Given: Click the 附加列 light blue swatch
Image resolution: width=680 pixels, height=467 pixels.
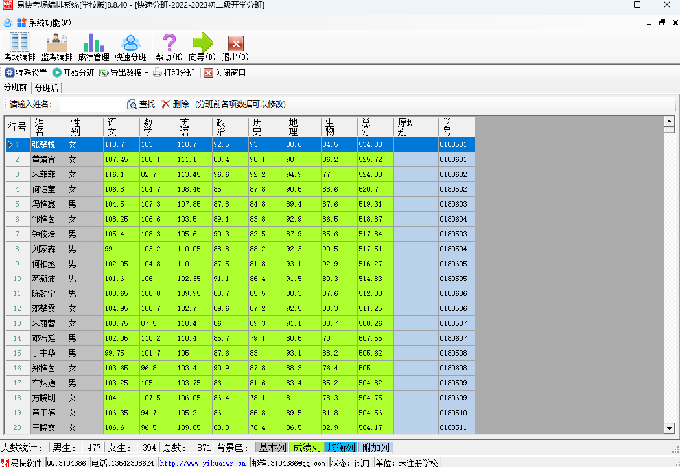Looking at the screenshot, I should pos(375,448).
